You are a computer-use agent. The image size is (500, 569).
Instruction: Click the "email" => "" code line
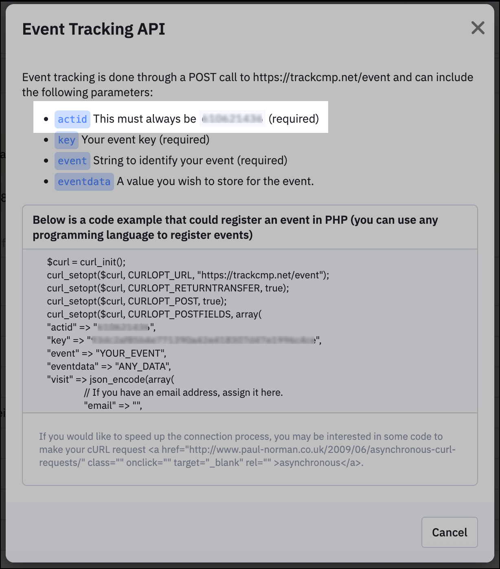pos(113,406)
